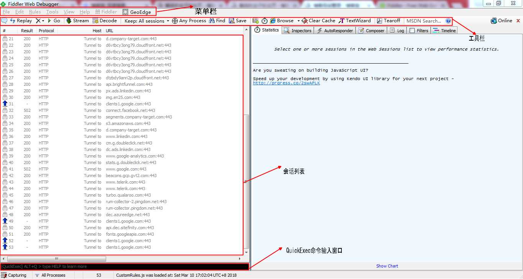
Task: Focus the MSDN Search field
Action: pos(424,21)
